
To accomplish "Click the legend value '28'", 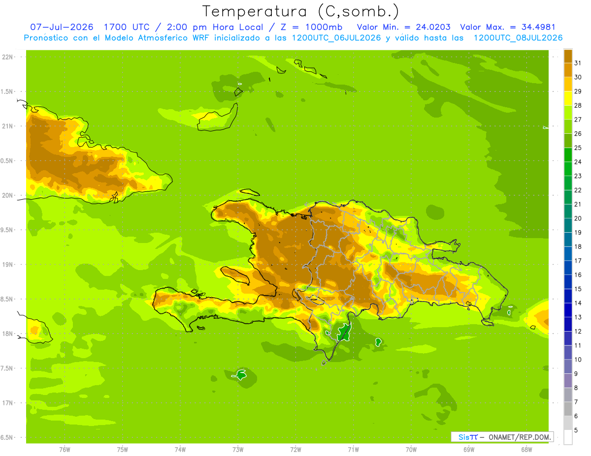I will pos(578,105).
